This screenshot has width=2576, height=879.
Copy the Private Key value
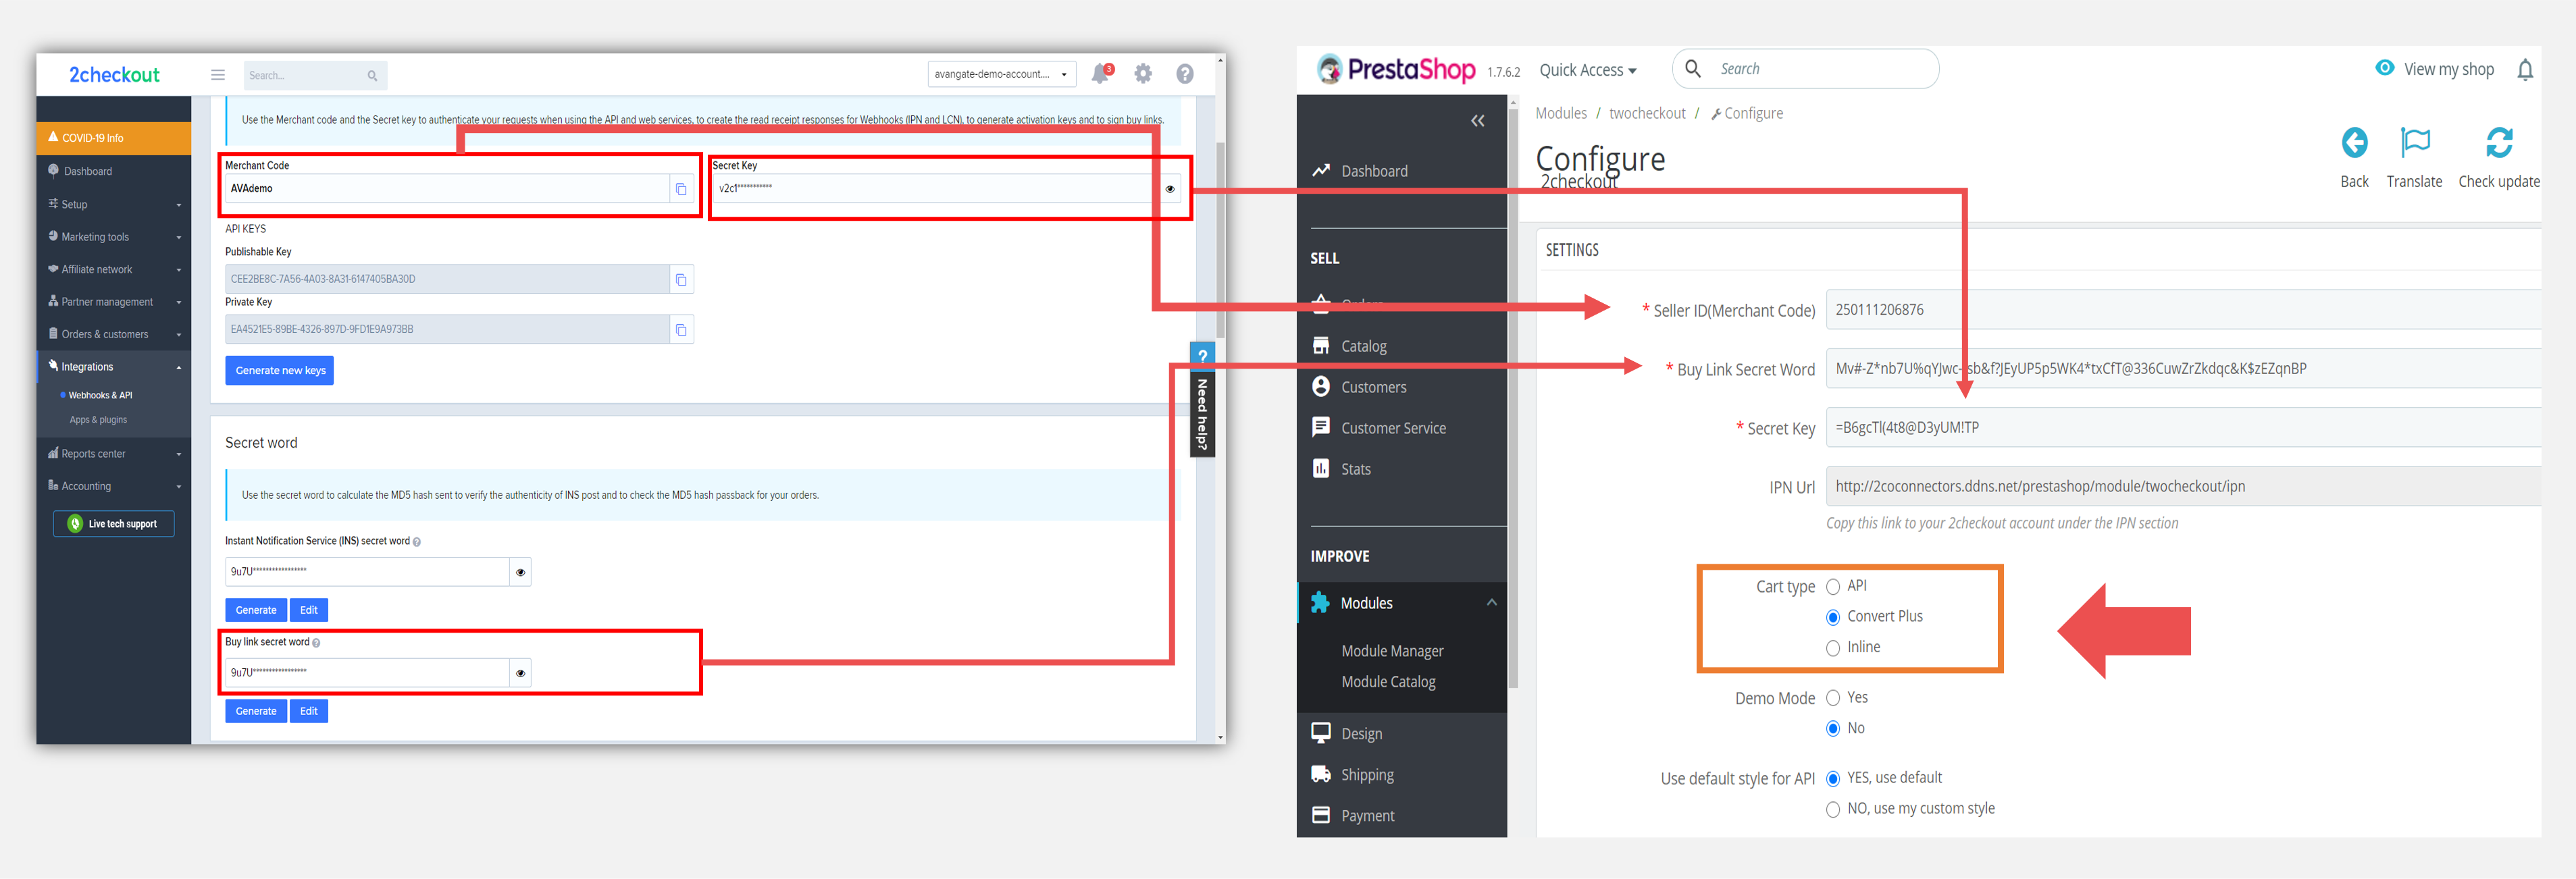click(x=681, y=330)
